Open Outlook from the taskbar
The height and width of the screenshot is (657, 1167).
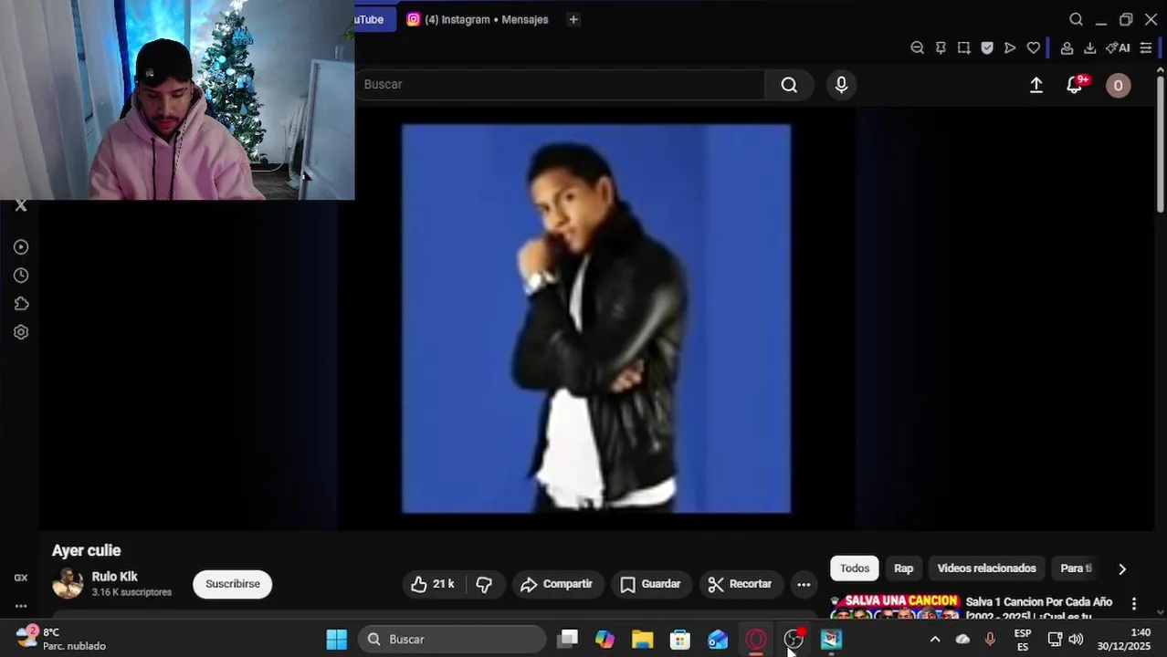tap(718, 640)
